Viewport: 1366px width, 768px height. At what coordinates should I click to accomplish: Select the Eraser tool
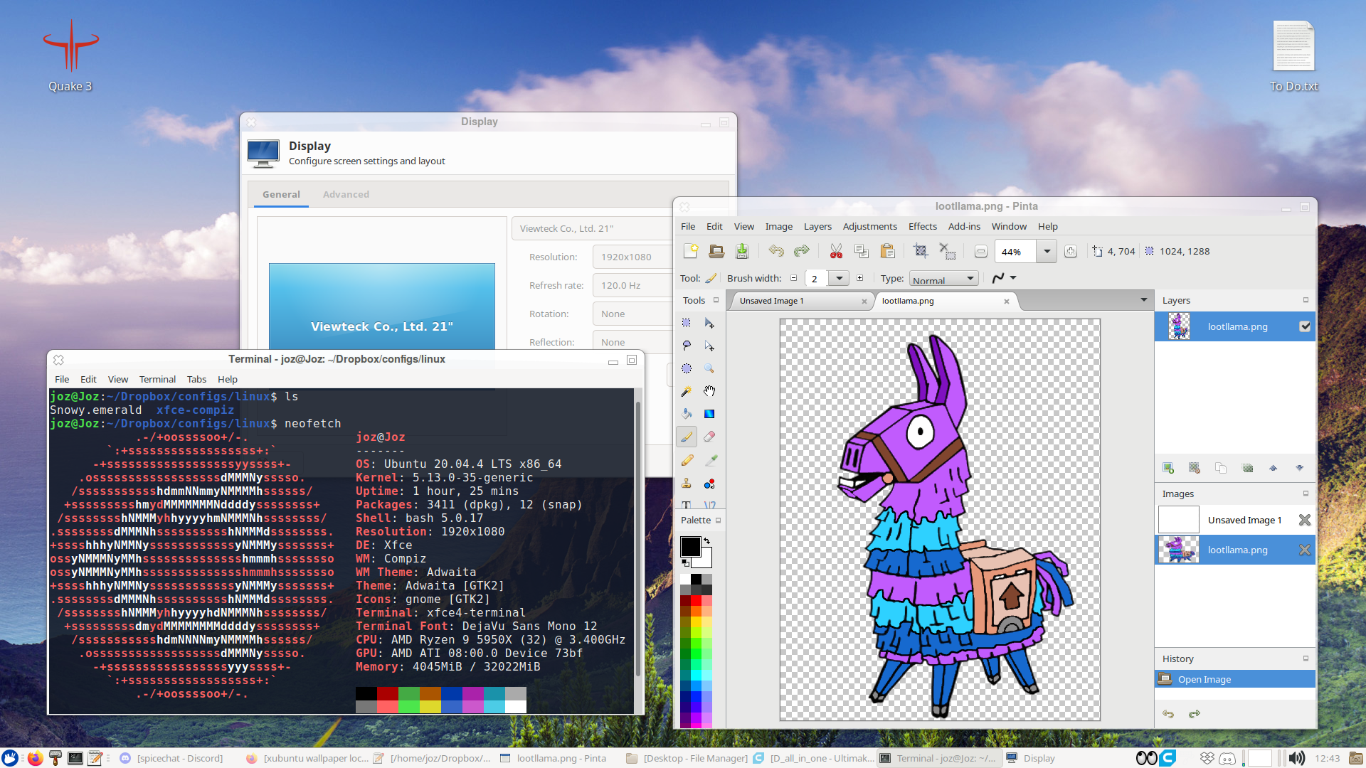pyautogui.click(x=709, y=437)
